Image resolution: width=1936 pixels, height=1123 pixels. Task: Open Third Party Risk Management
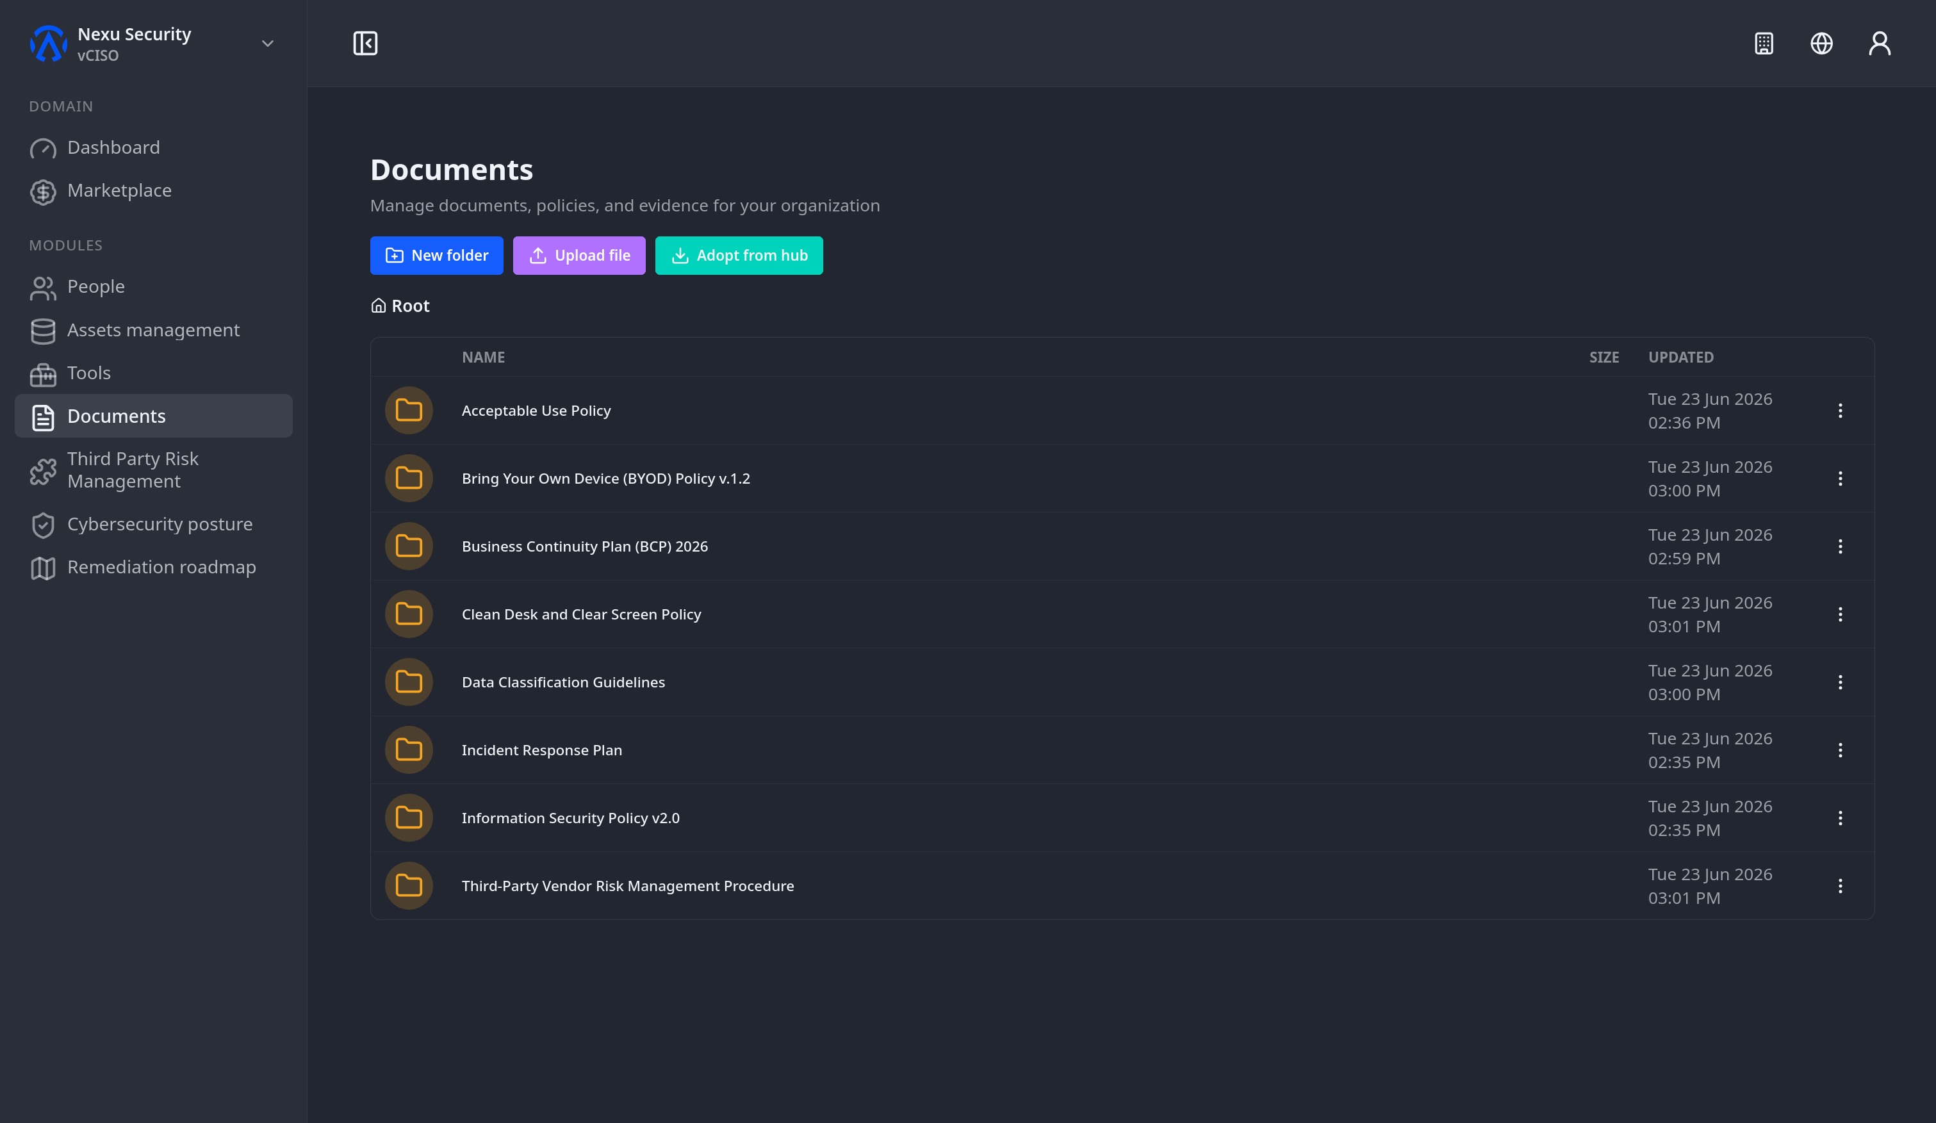tap(154, 470)
